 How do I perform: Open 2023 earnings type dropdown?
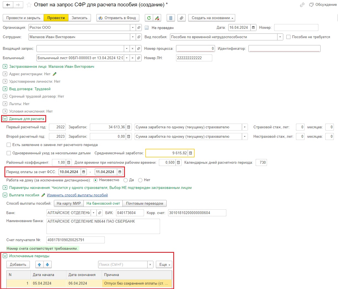pos(245,137)
